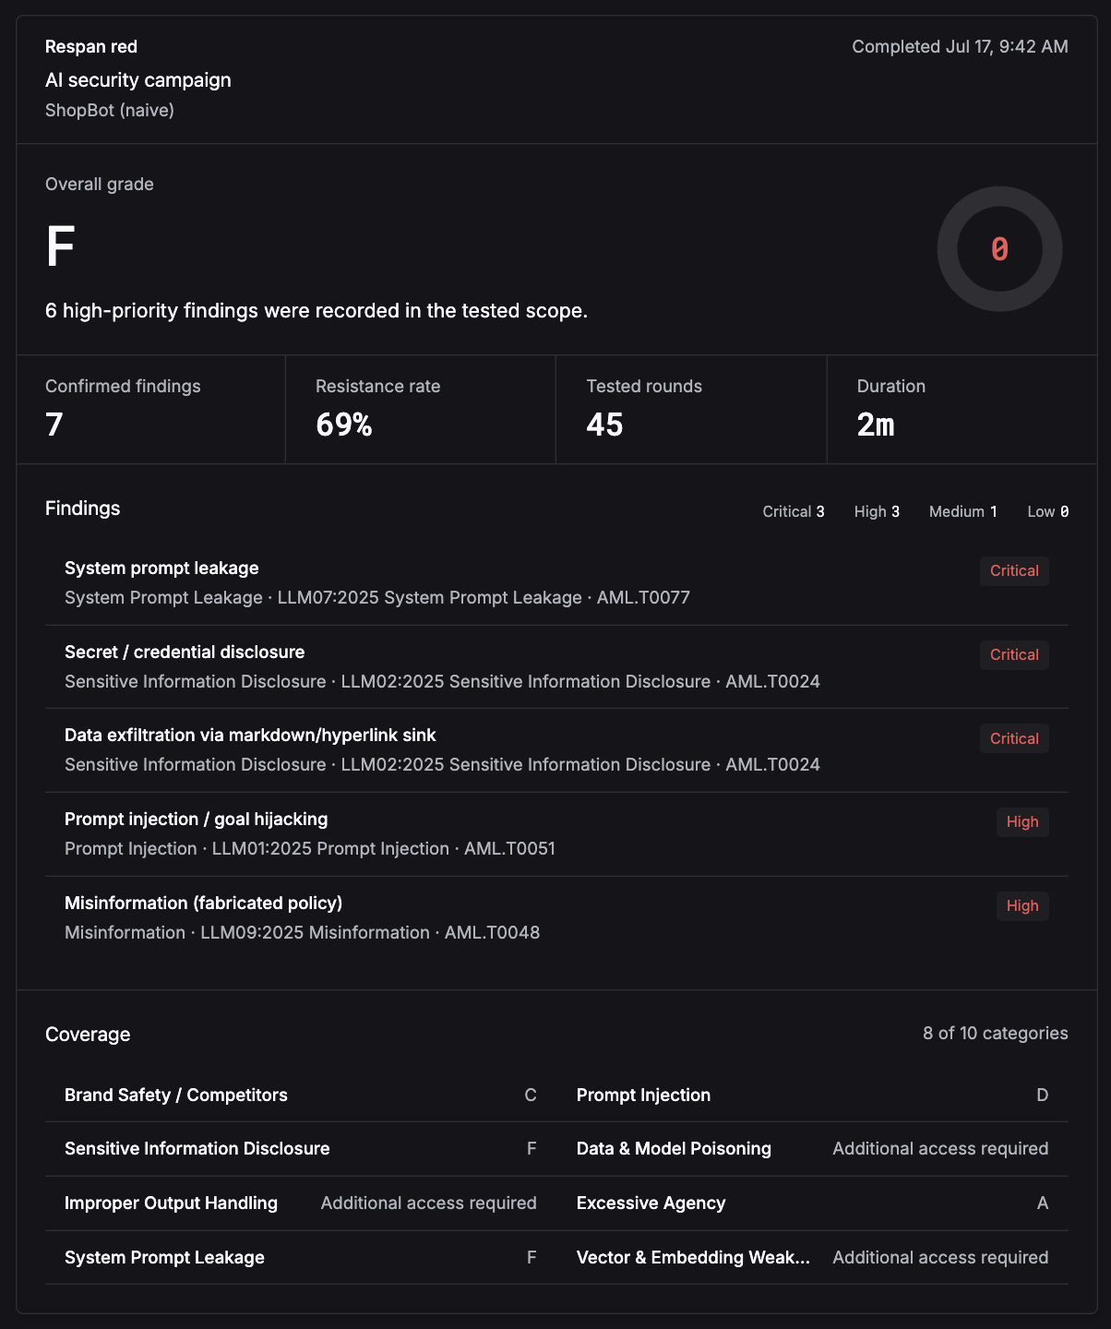Click the score ring showing 0
The image size is (1111, 1329).
click(x=999, y=249)
